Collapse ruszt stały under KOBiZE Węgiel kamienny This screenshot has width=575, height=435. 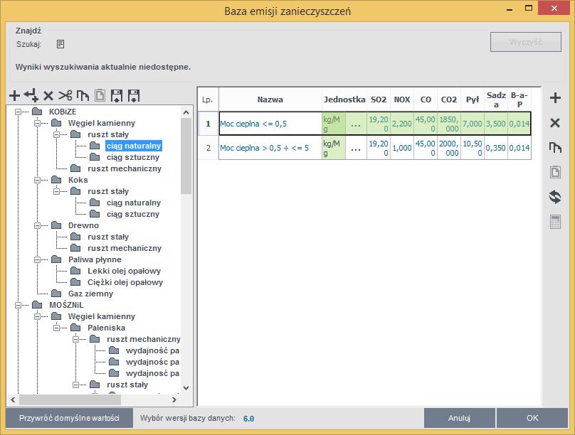[x=56, y=134]
